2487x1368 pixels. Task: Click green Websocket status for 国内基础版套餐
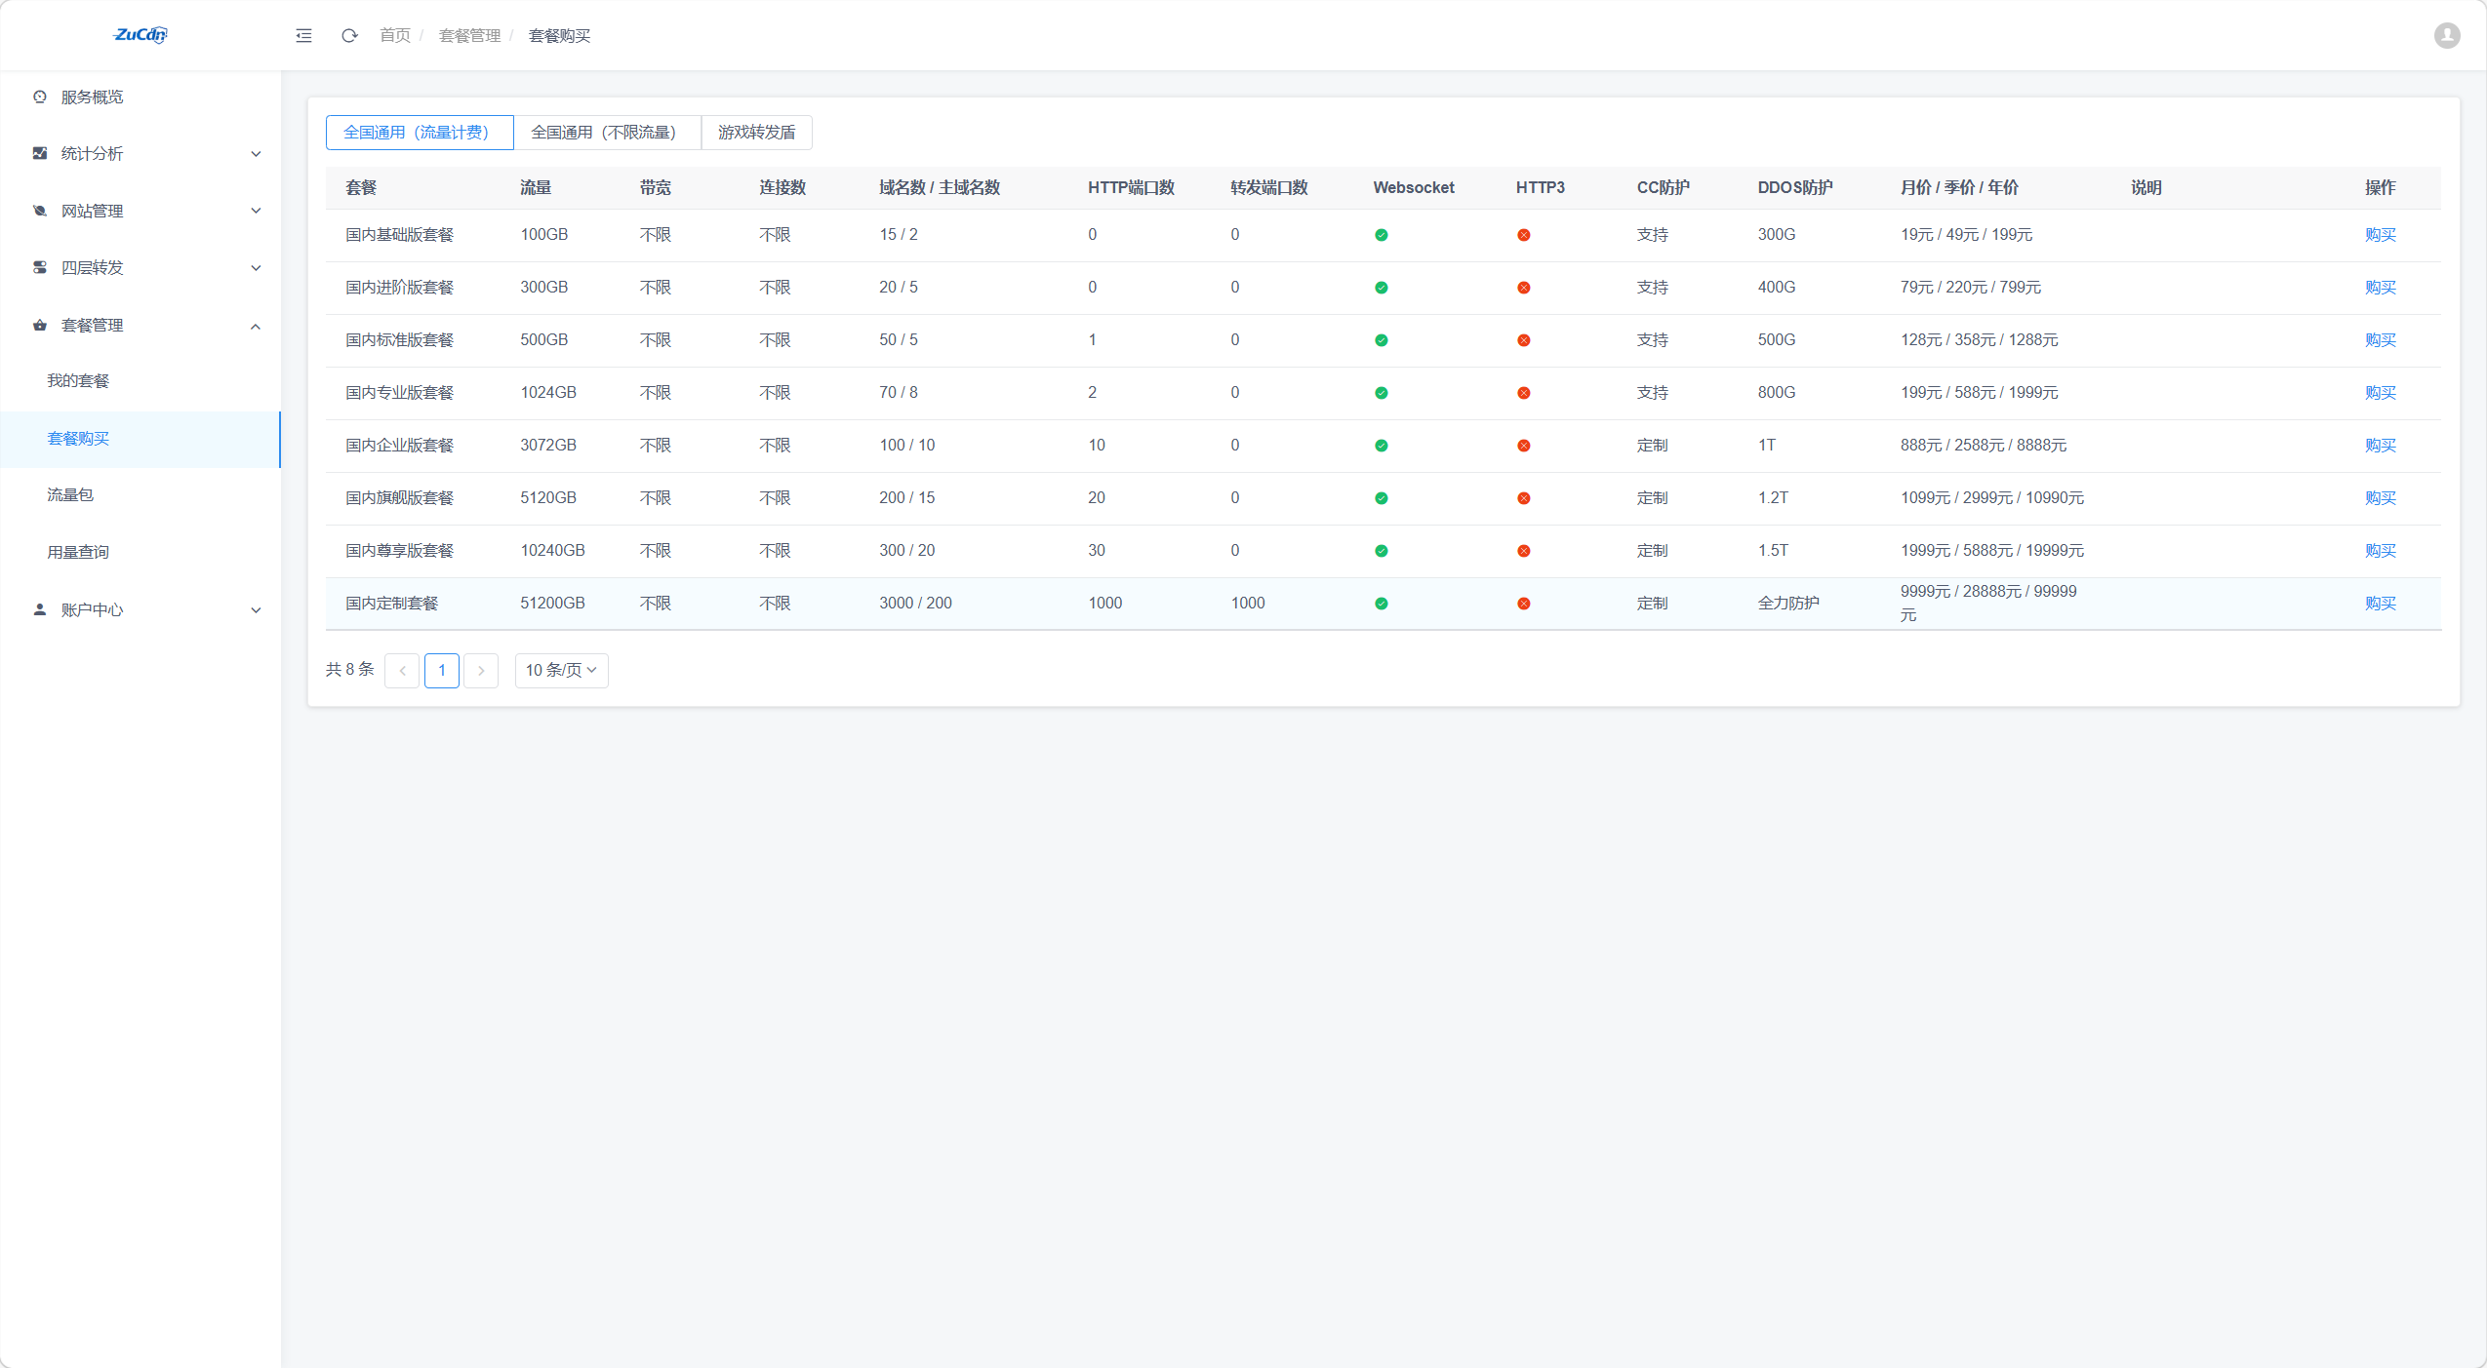(1381, 235)
